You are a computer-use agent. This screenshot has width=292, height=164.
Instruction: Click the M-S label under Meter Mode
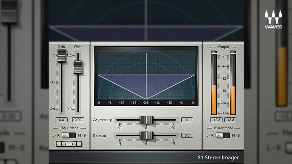tap(236, 136)
